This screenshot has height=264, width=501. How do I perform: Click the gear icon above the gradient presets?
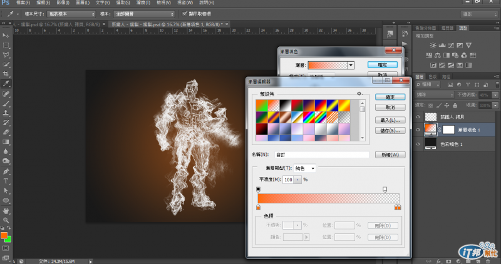(359, 94)
